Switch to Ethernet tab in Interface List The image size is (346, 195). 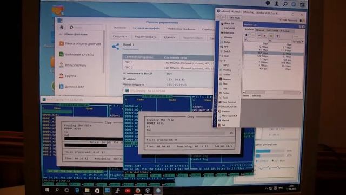[x=260, y=30]
